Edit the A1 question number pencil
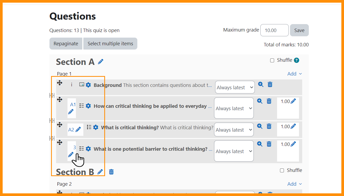Image resolution: width=344 pixels, height=196 pixels. click(71, 112)
